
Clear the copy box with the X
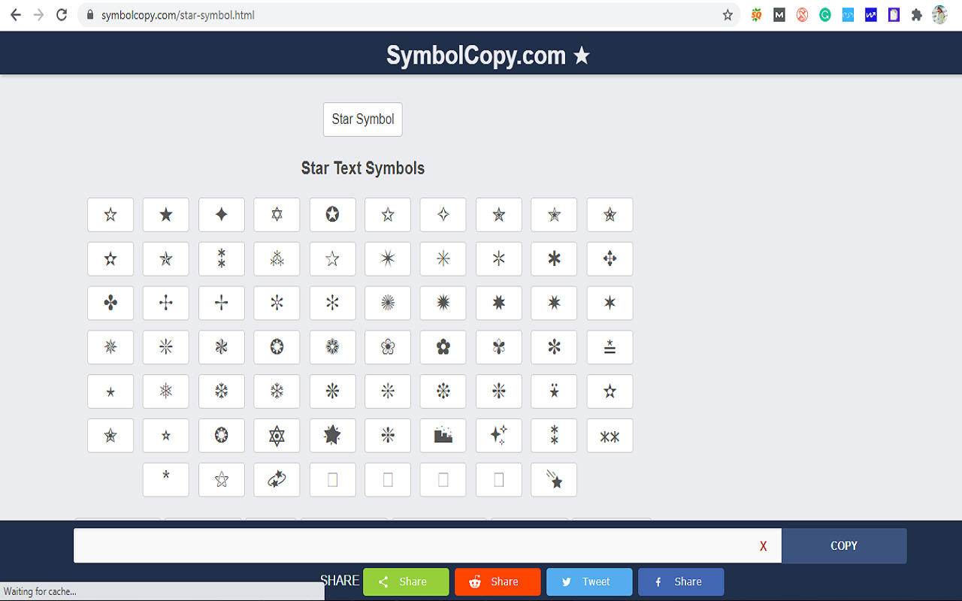(x=763, y=546)
